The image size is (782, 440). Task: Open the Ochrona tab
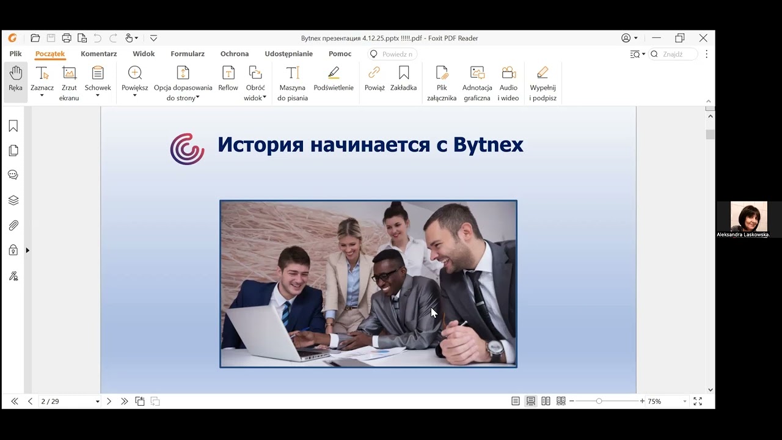click(x=235, y=54)
